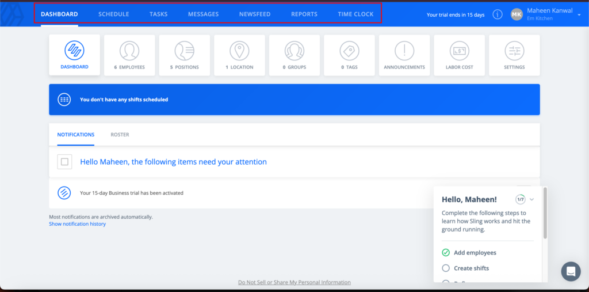
Task: Click the Add employees step
Action: pos(475,252)
